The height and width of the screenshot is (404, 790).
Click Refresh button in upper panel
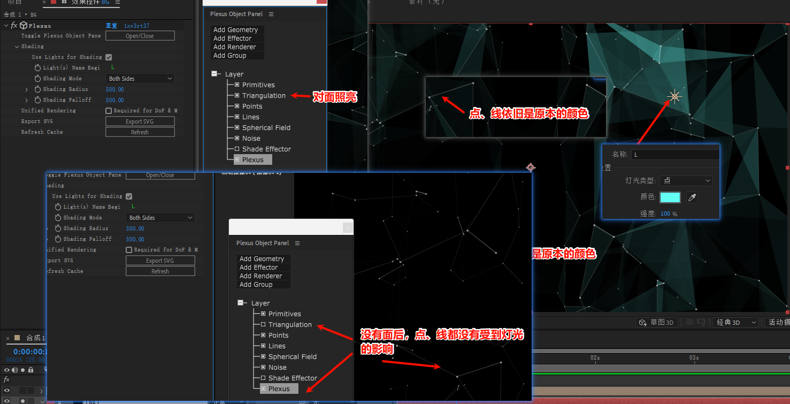(x=140, y=132)
